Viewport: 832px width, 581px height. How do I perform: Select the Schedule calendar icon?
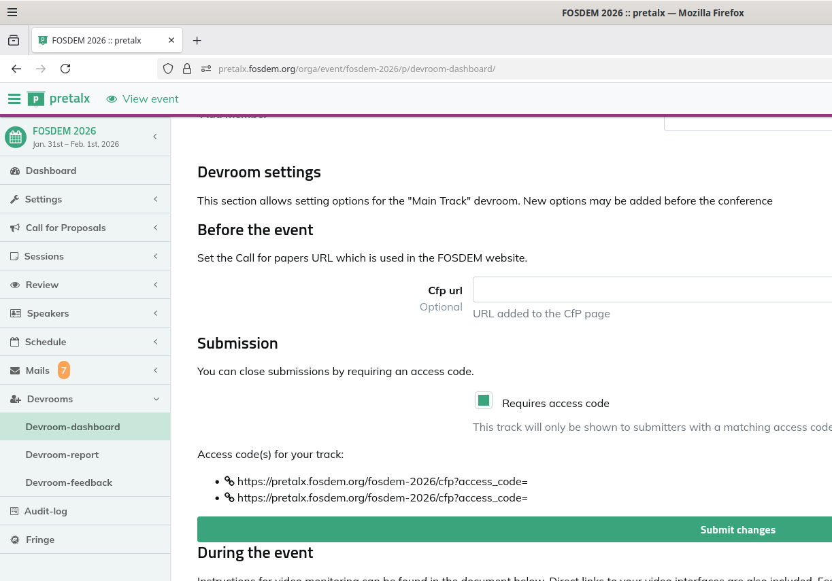tap(14, 342)
